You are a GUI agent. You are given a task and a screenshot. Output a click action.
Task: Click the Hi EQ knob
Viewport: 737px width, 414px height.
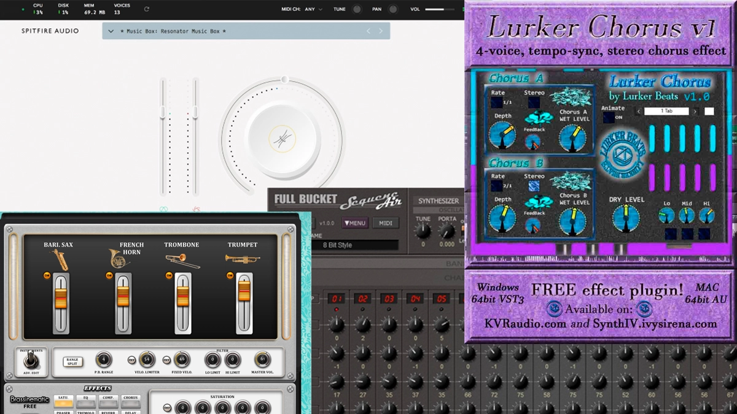point(706,215)
